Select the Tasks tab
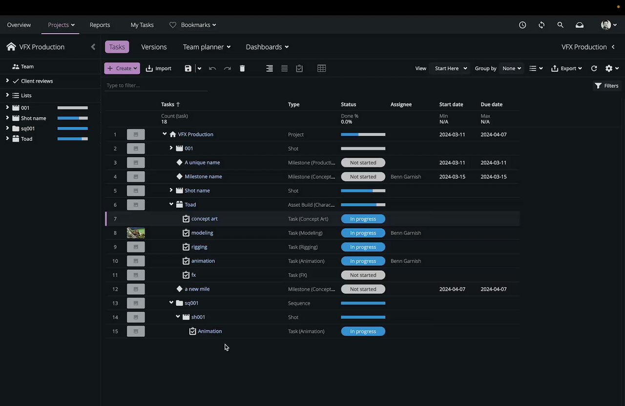Viewport: 625px width, 406px height. (117, 47)
